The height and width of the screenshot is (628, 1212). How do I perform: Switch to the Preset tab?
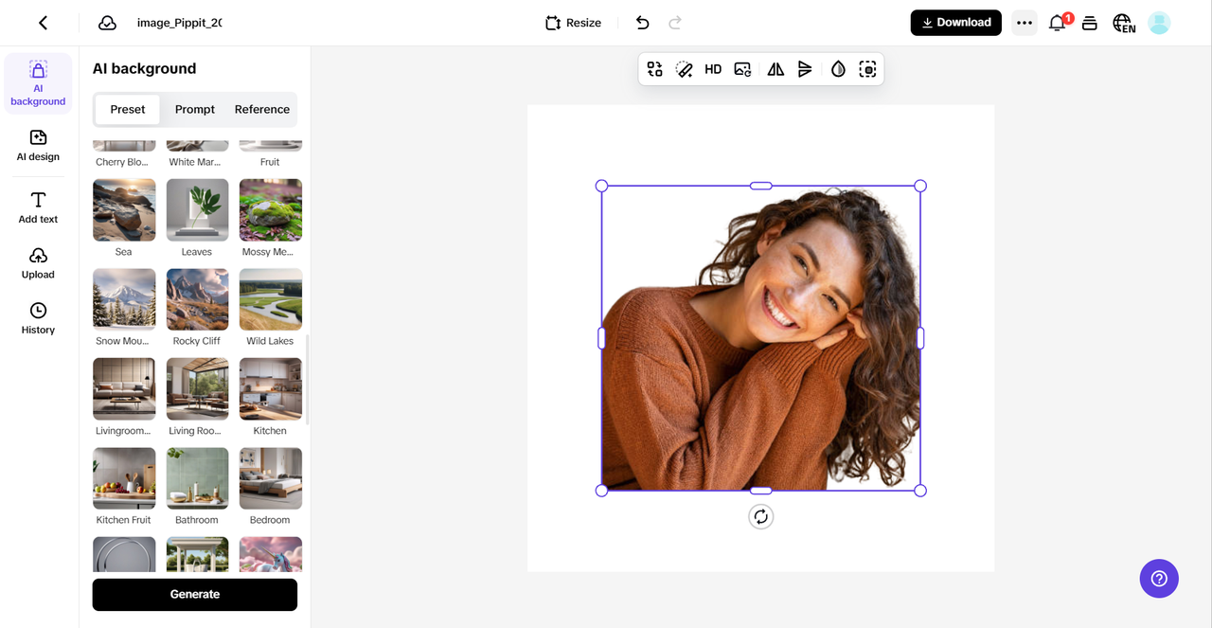(128, 109)
